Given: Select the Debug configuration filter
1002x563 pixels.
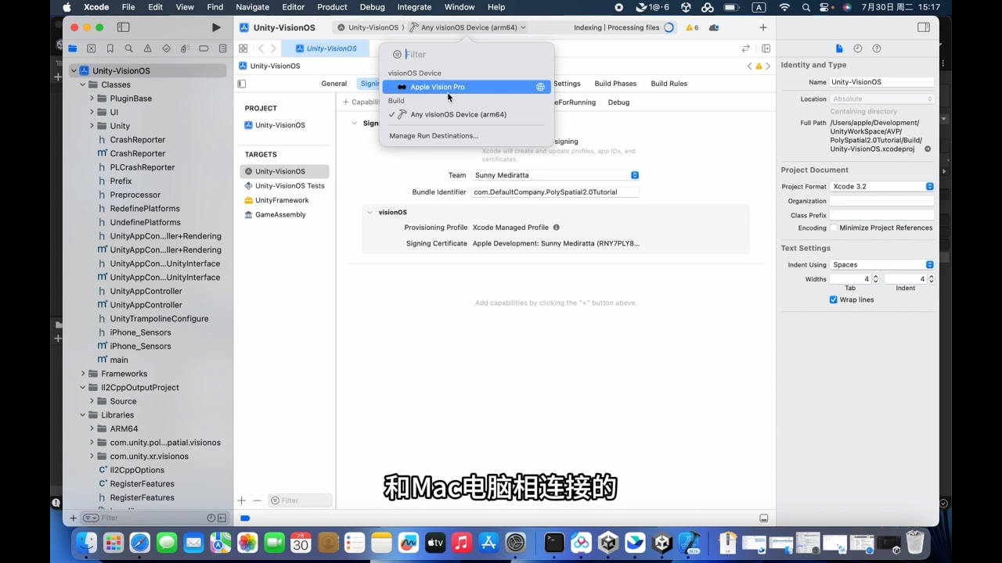Looking at the screenshot, I should pyautogui.click(x=618, y=102).
